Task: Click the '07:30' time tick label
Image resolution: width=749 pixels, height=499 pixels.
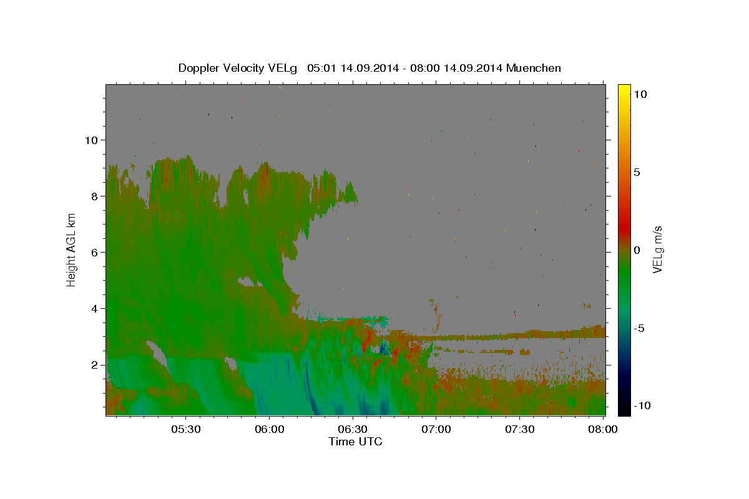Action: [x=519, y=430]
